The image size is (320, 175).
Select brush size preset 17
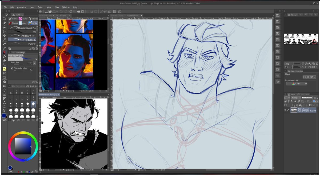click(x=33, y=104)
